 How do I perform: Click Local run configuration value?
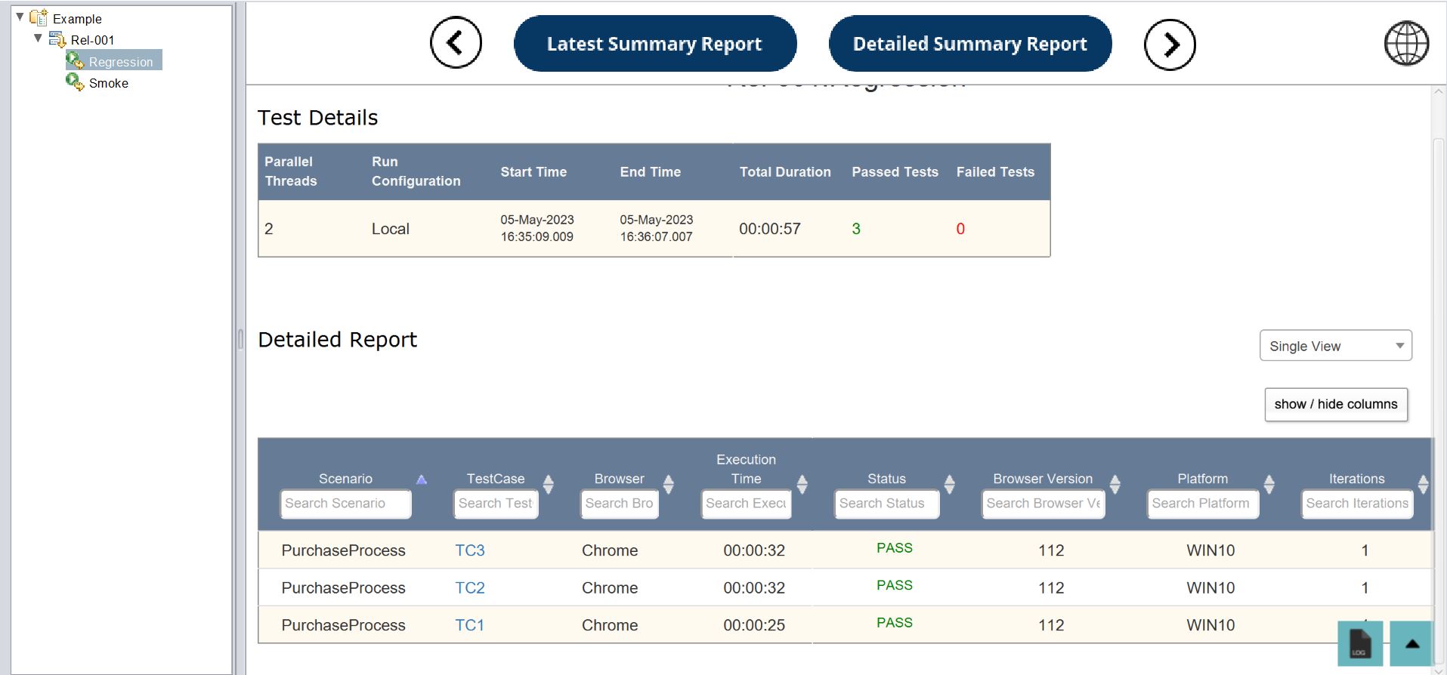coord(390,229)
